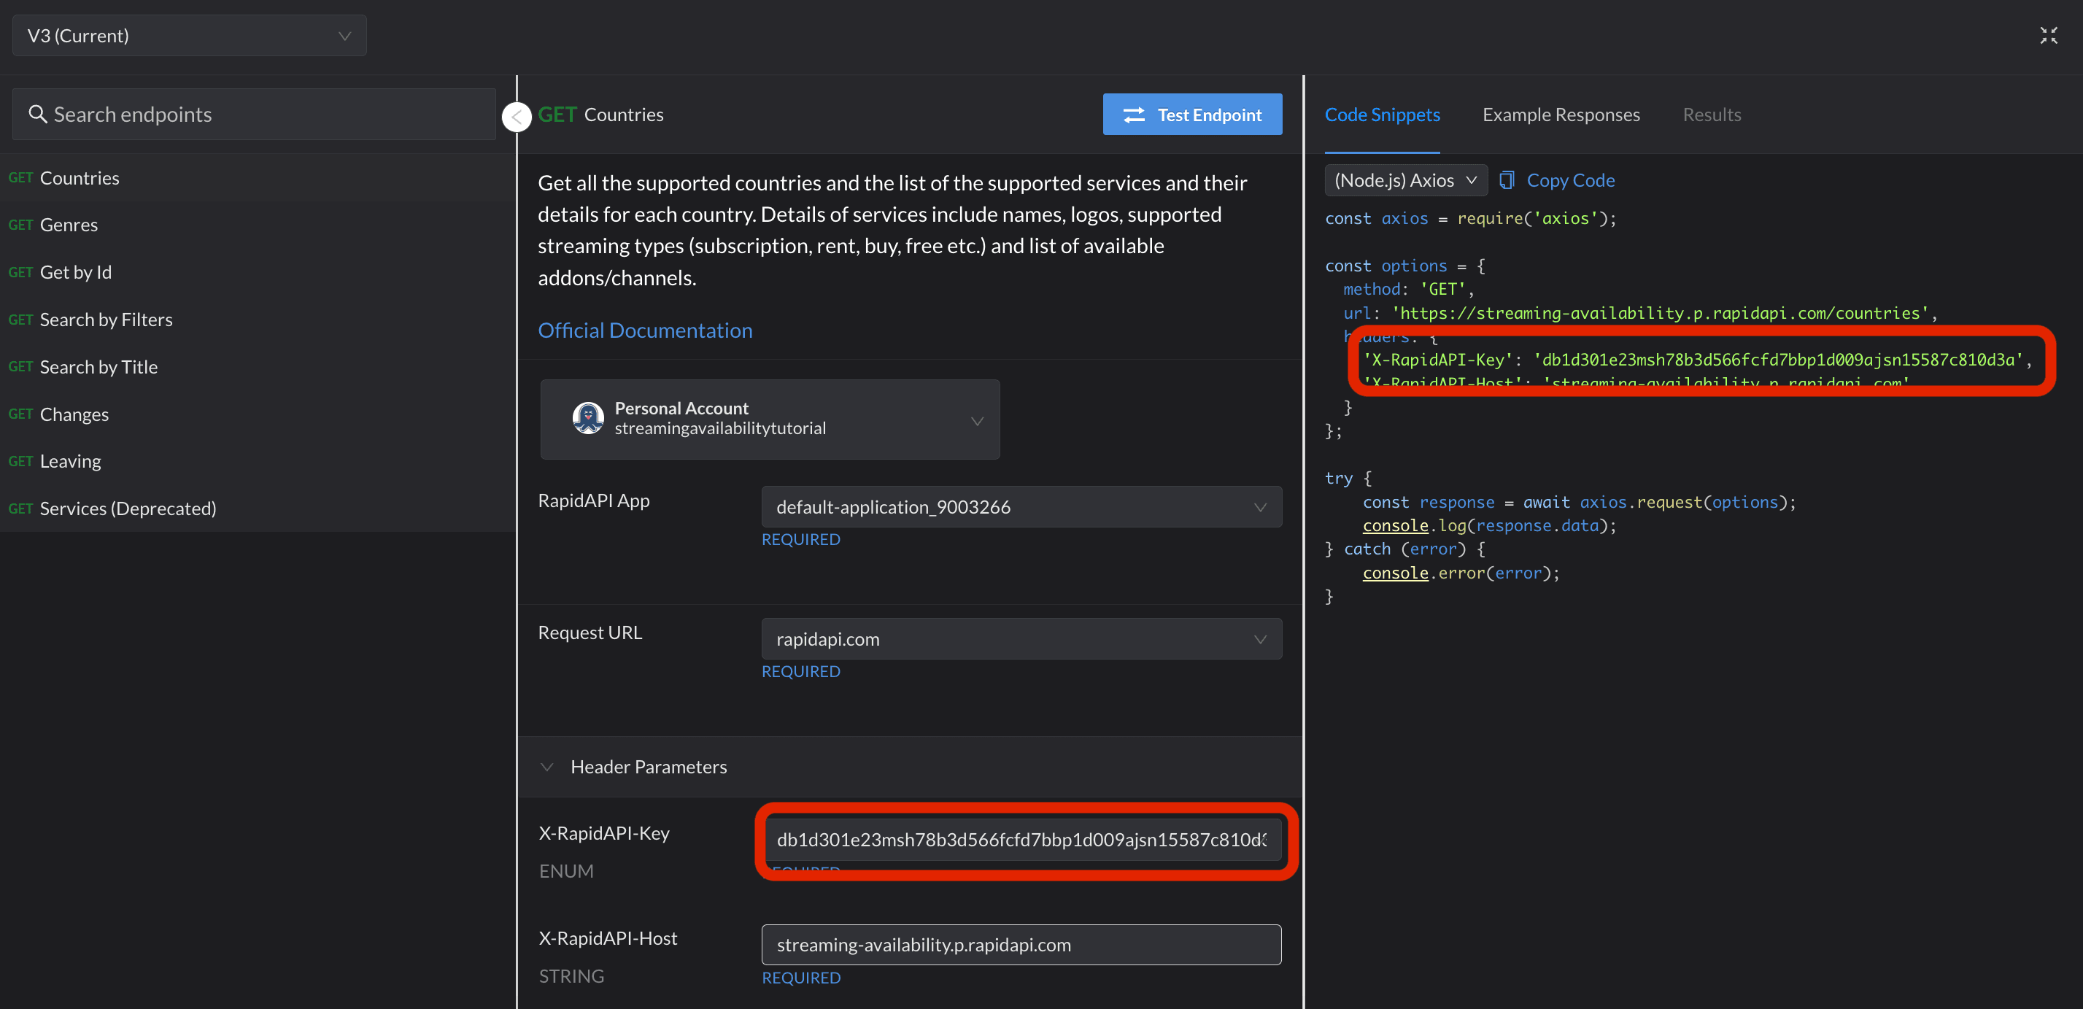Click the Official Documentation link
Viewport: 2083px width, 1009px height.
646,329
